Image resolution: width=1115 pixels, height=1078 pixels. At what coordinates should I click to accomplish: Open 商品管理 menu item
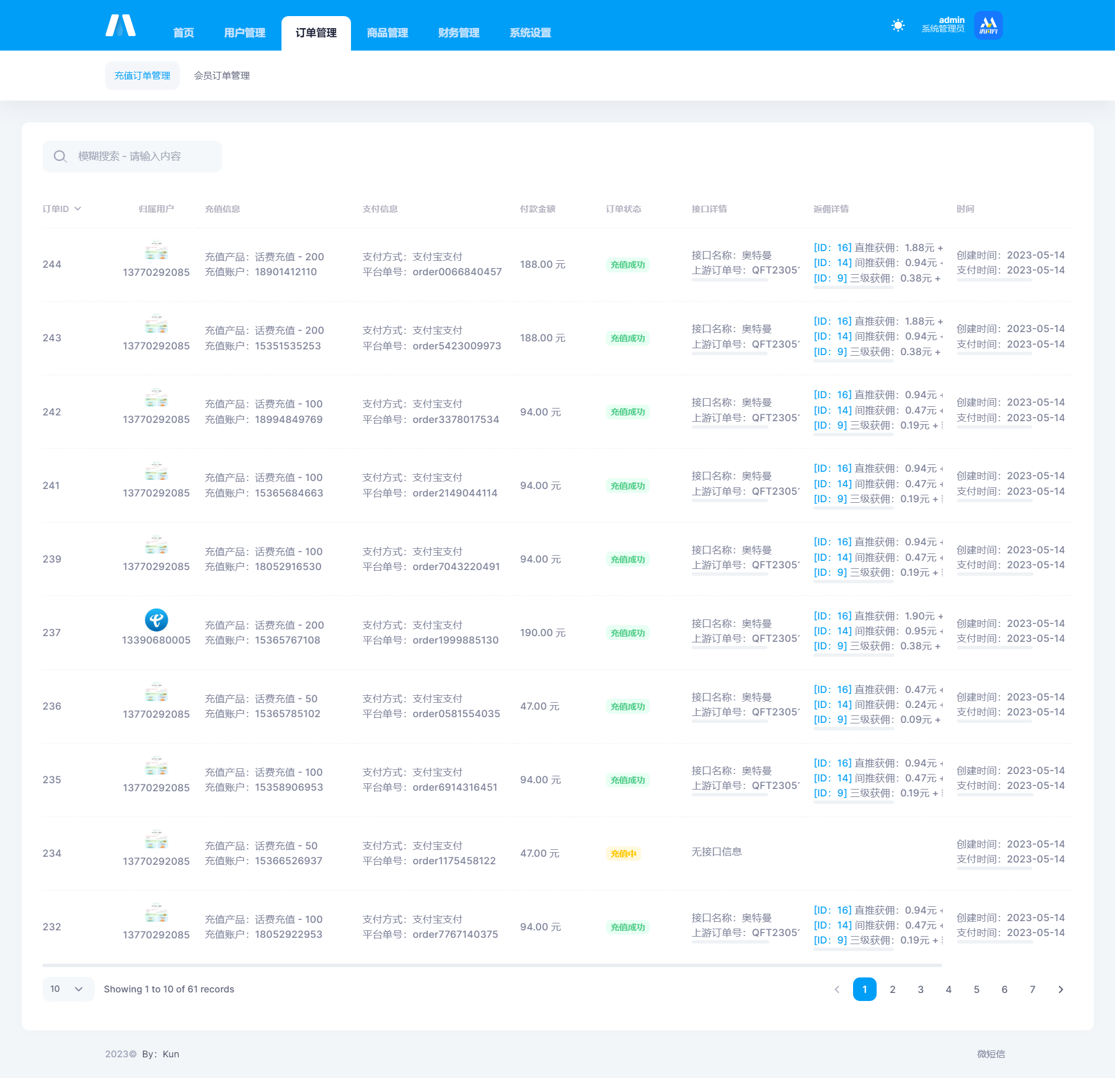(387, 32)
